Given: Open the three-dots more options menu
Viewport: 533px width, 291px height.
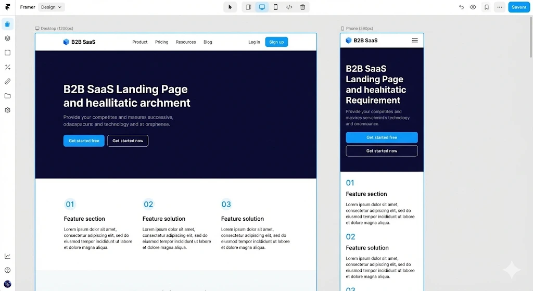Looking at the screenshot, I should pos(500,7).
